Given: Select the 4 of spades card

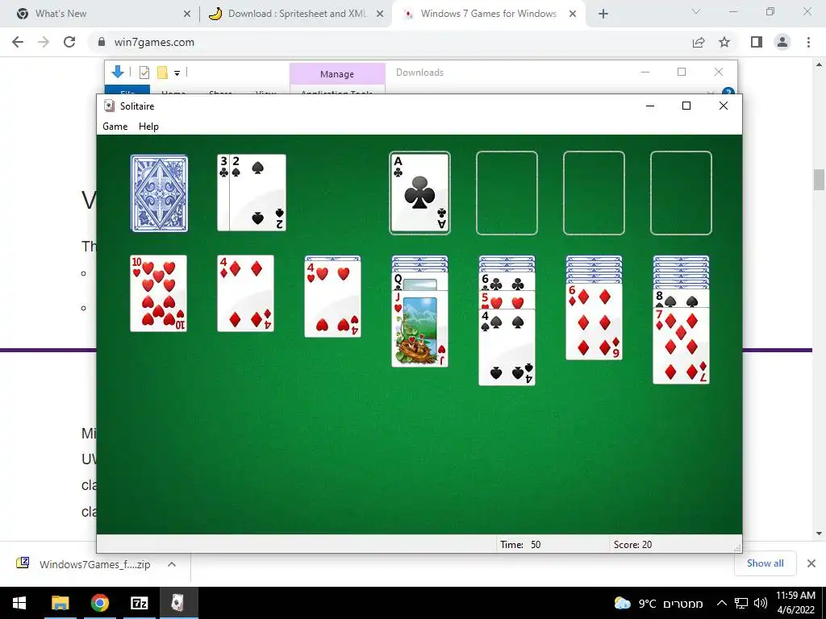Looking at the screenshot, I should [x=507, y=347].
